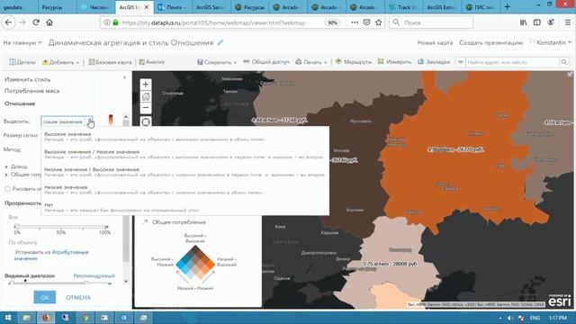Cancel changes with ОТМЕНА
The height and width of the screenshot is (324, 576).
tap(78, 297)
